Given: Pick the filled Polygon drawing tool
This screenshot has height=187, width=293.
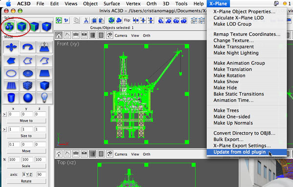Looking at the screenshot, I should coord(11,61).
